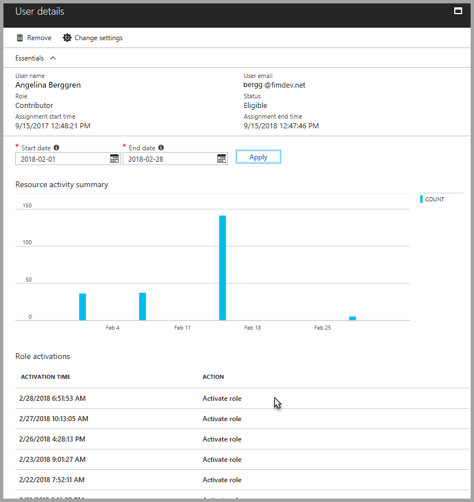Viewport: 474px width, 502px height.
Task: Select the 2/23/2018 9:01:27 AM row
Action: 242,460
